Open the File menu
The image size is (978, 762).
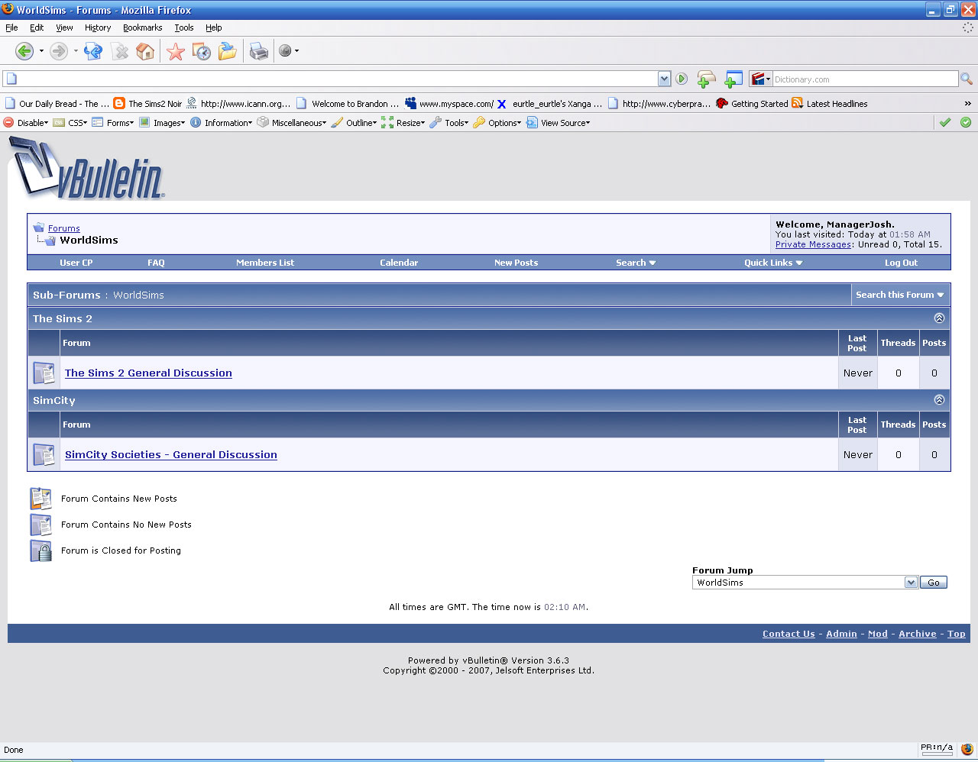11,27
